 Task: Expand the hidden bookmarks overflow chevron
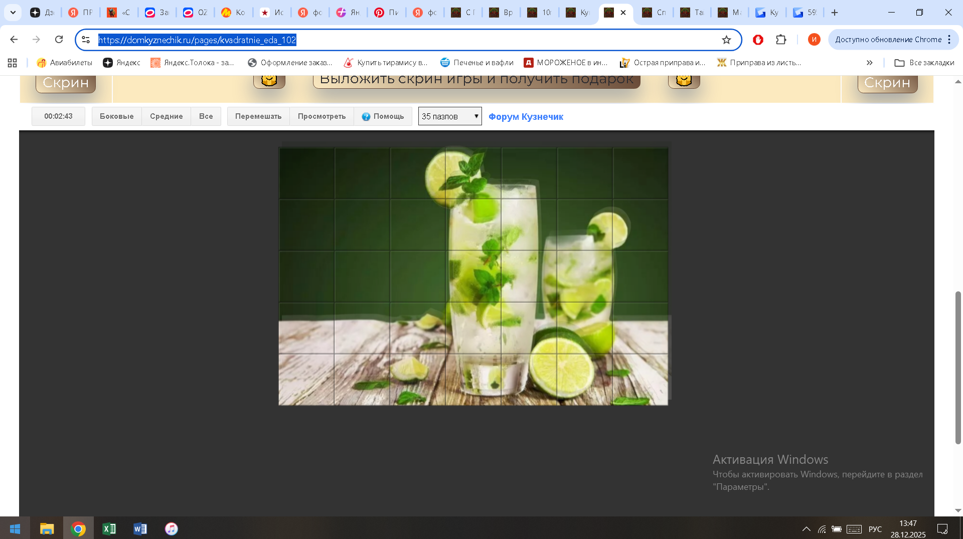869,63
